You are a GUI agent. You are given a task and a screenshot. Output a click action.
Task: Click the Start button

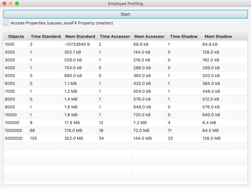[x=125, y=14]
